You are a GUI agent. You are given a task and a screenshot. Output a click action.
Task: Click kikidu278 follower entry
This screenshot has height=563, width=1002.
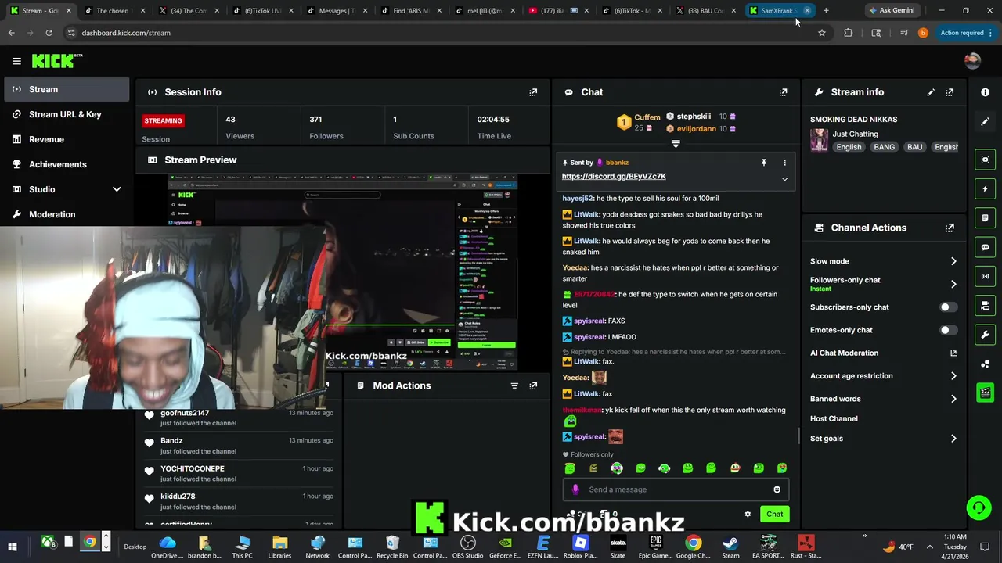point(239,501)
